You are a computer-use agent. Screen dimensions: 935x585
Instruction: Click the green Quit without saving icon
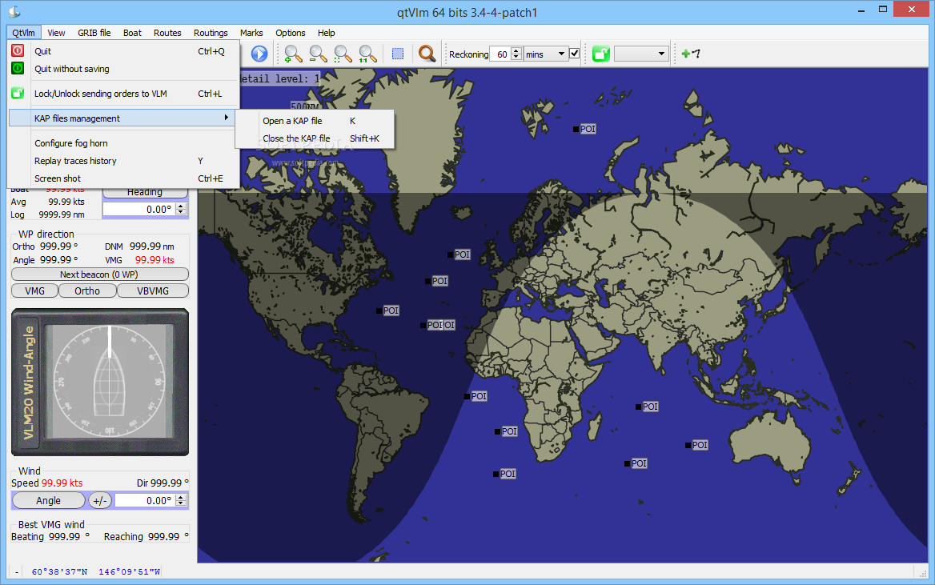coord(18,68)
